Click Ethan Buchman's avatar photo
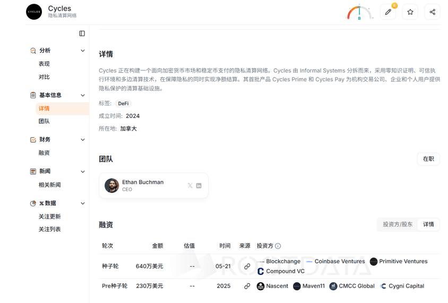448x303 pixels. (x=111, y=186)
